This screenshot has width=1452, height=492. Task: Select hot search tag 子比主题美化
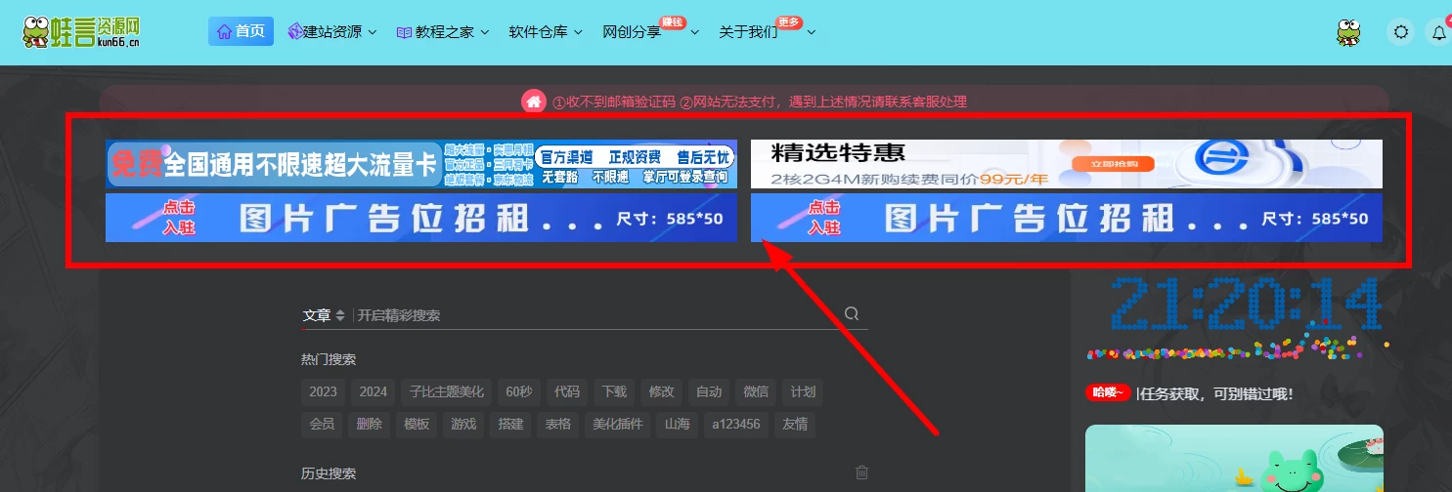point(447,392)
